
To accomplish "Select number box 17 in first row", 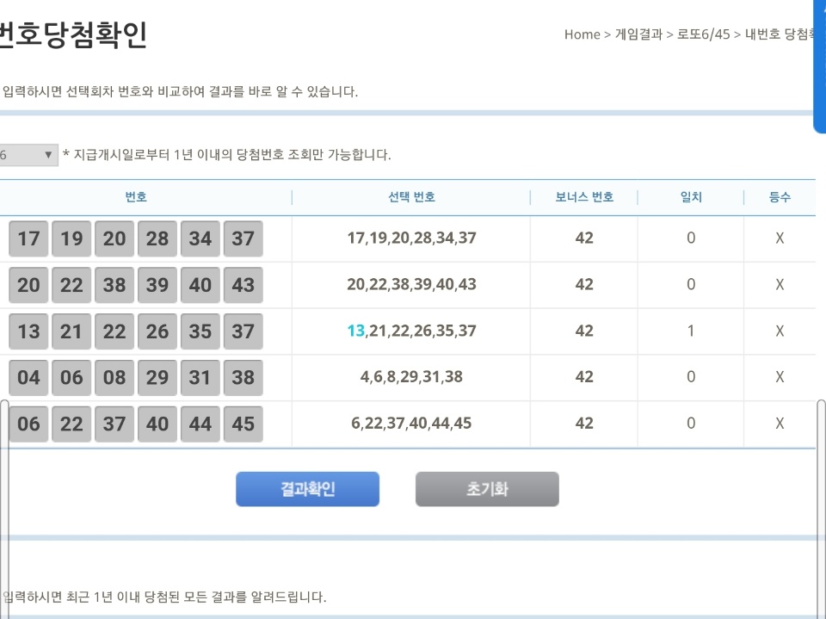I will [x=28, y=238].
